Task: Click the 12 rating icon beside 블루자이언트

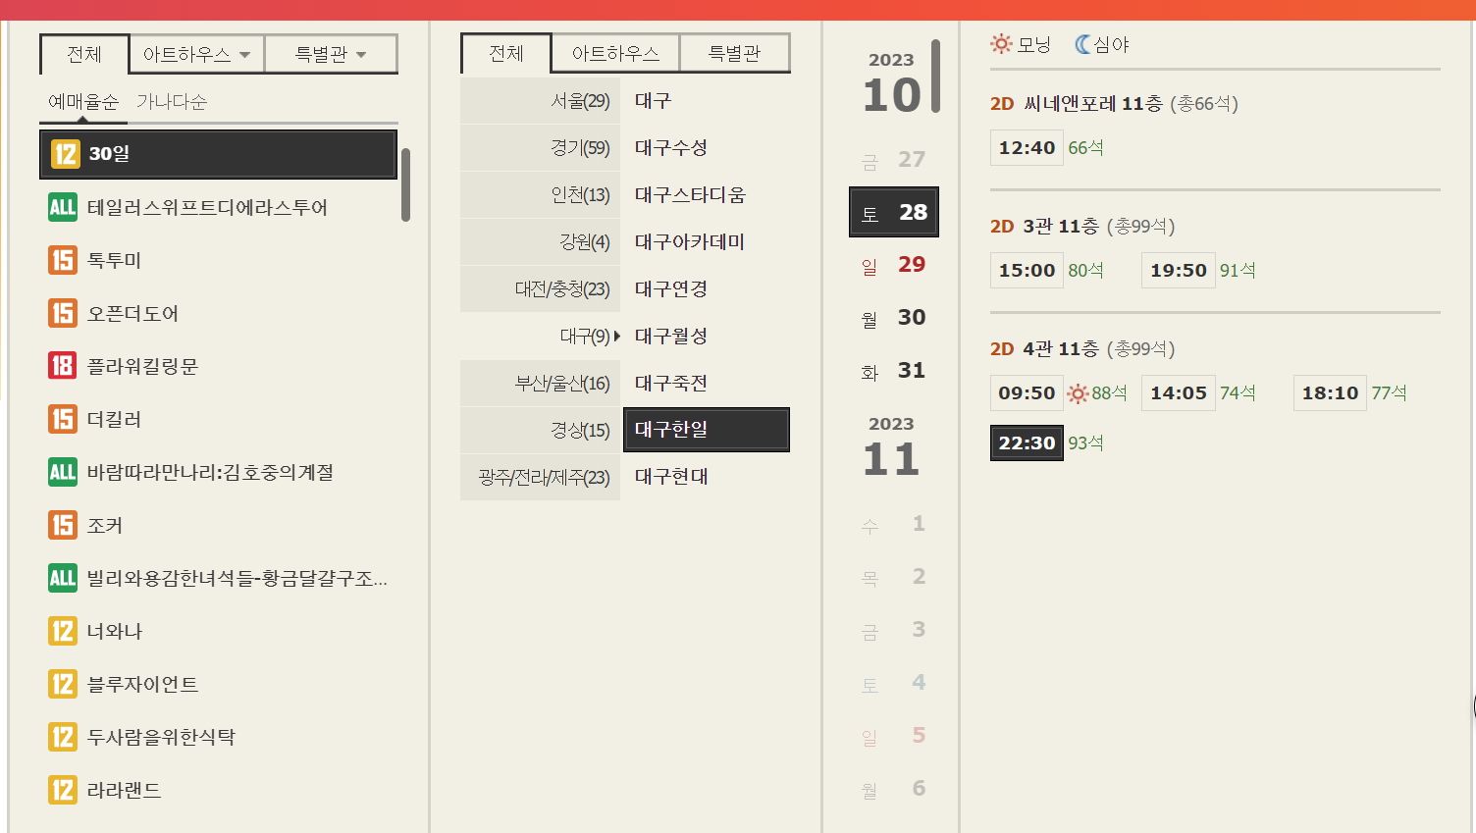Action: 63,684
